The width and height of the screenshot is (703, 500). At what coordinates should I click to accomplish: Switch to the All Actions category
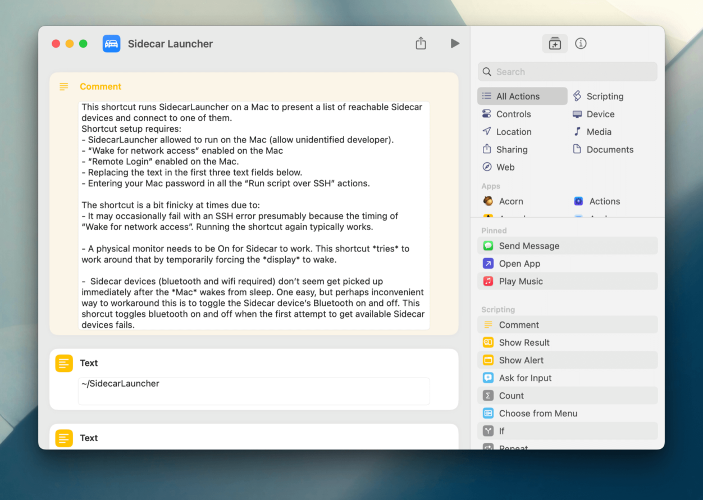coord(521,96)
